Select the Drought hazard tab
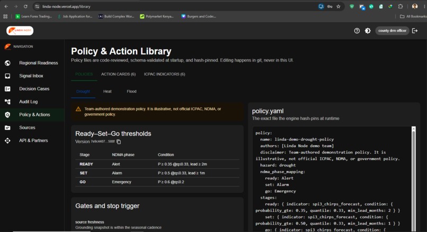The height and width of the screenshot is (232, 427). coord(83,92)
